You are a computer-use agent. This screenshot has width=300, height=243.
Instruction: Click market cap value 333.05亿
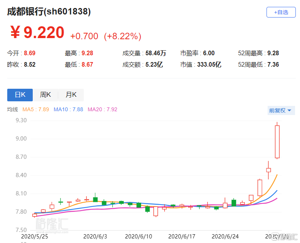point(209,64)
